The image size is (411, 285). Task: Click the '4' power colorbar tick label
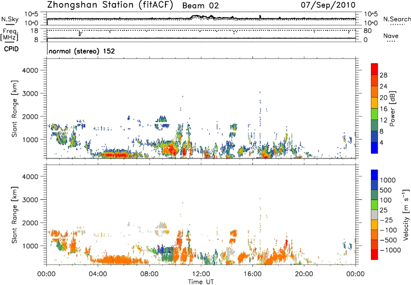(x=381, y=142)
